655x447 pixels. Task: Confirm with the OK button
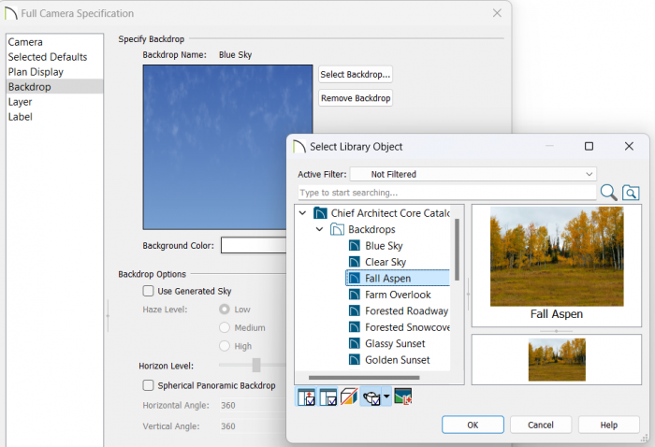tap(473, 425)
